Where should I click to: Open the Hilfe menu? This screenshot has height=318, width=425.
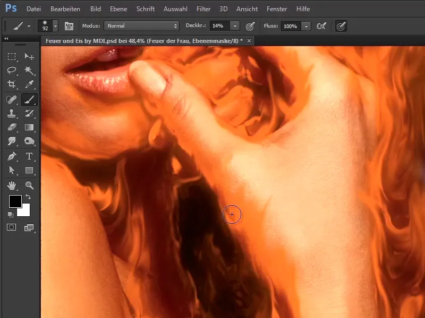(303, 9)
